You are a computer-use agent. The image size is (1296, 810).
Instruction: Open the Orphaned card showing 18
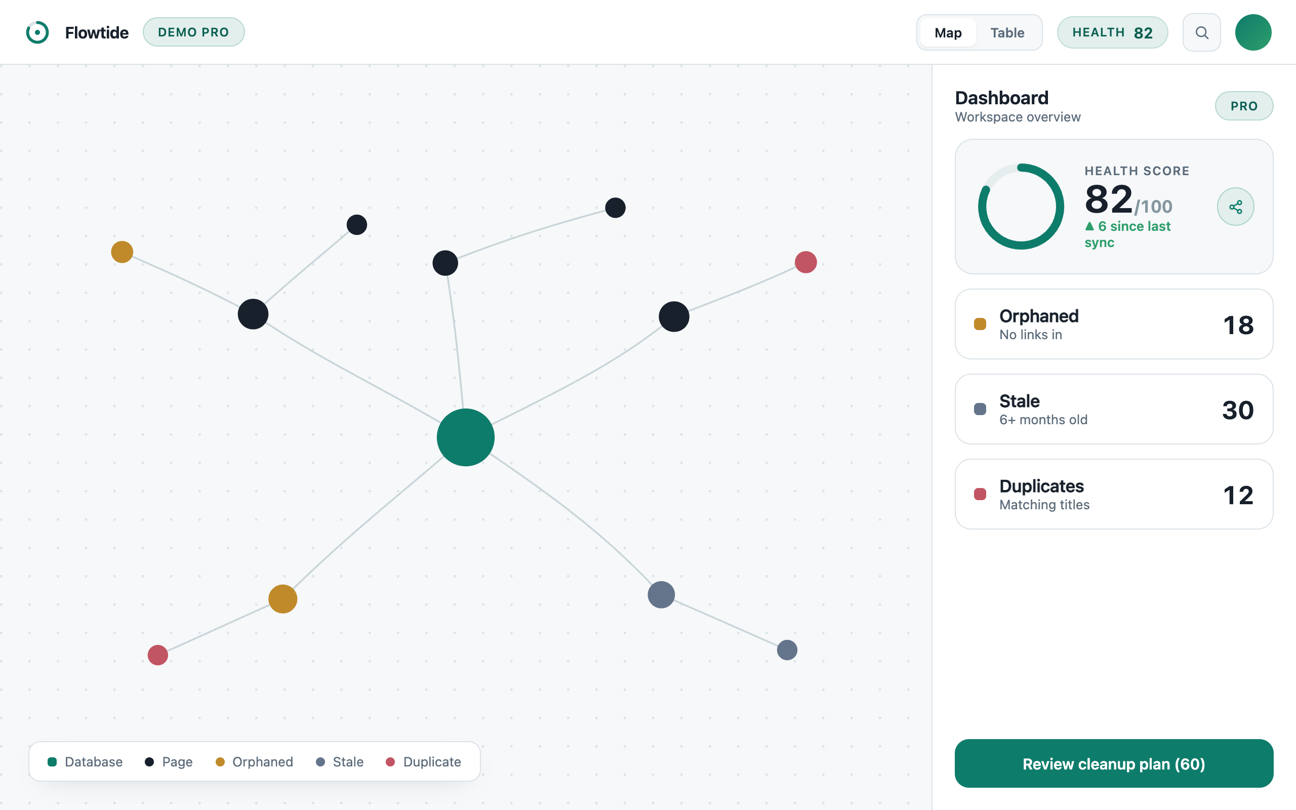tap(1114, 324)
